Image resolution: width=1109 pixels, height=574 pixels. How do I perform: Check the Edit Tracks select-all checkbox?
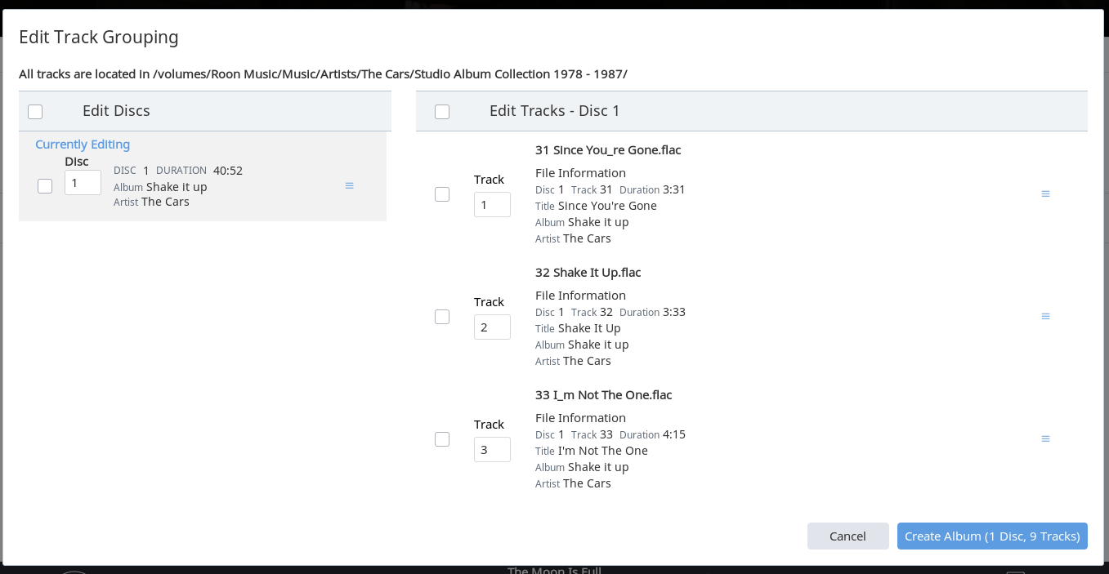[x=442, y=112]
